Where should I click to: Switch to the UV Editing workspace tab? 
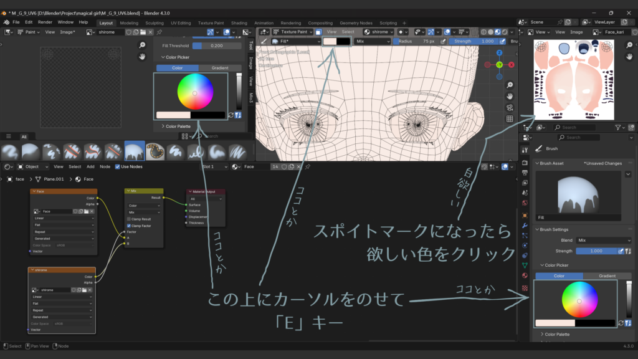coord(180,23)
